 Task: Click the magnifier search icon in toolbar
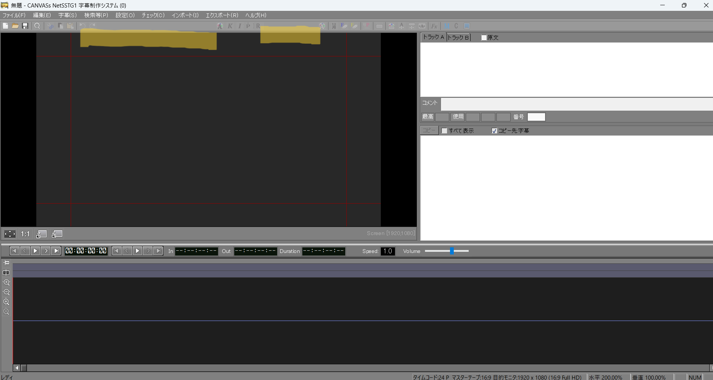[x=37, y=26]
